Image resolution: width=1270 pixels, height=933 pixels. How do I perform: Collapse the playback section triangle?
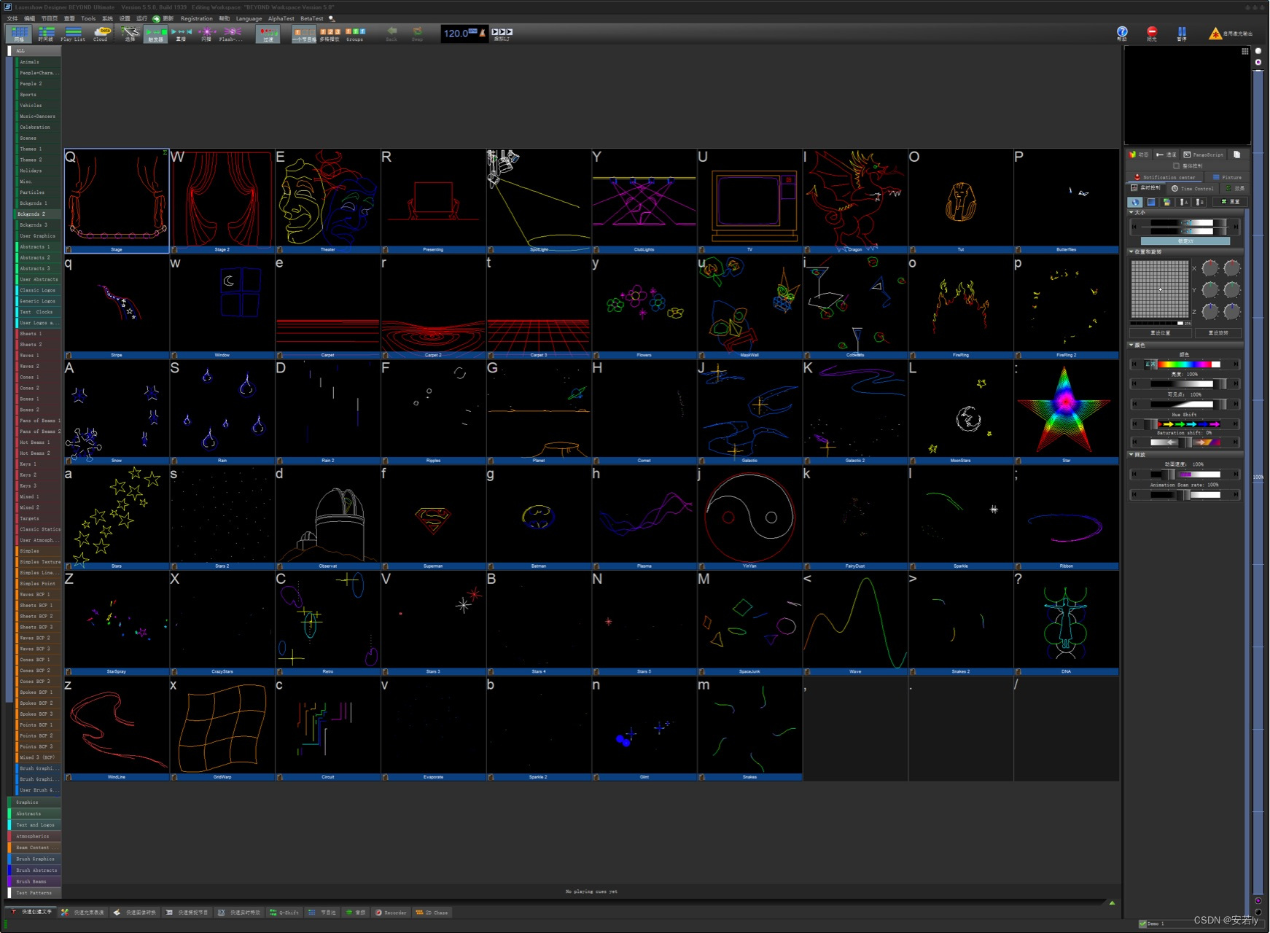tap(1131, 454)
